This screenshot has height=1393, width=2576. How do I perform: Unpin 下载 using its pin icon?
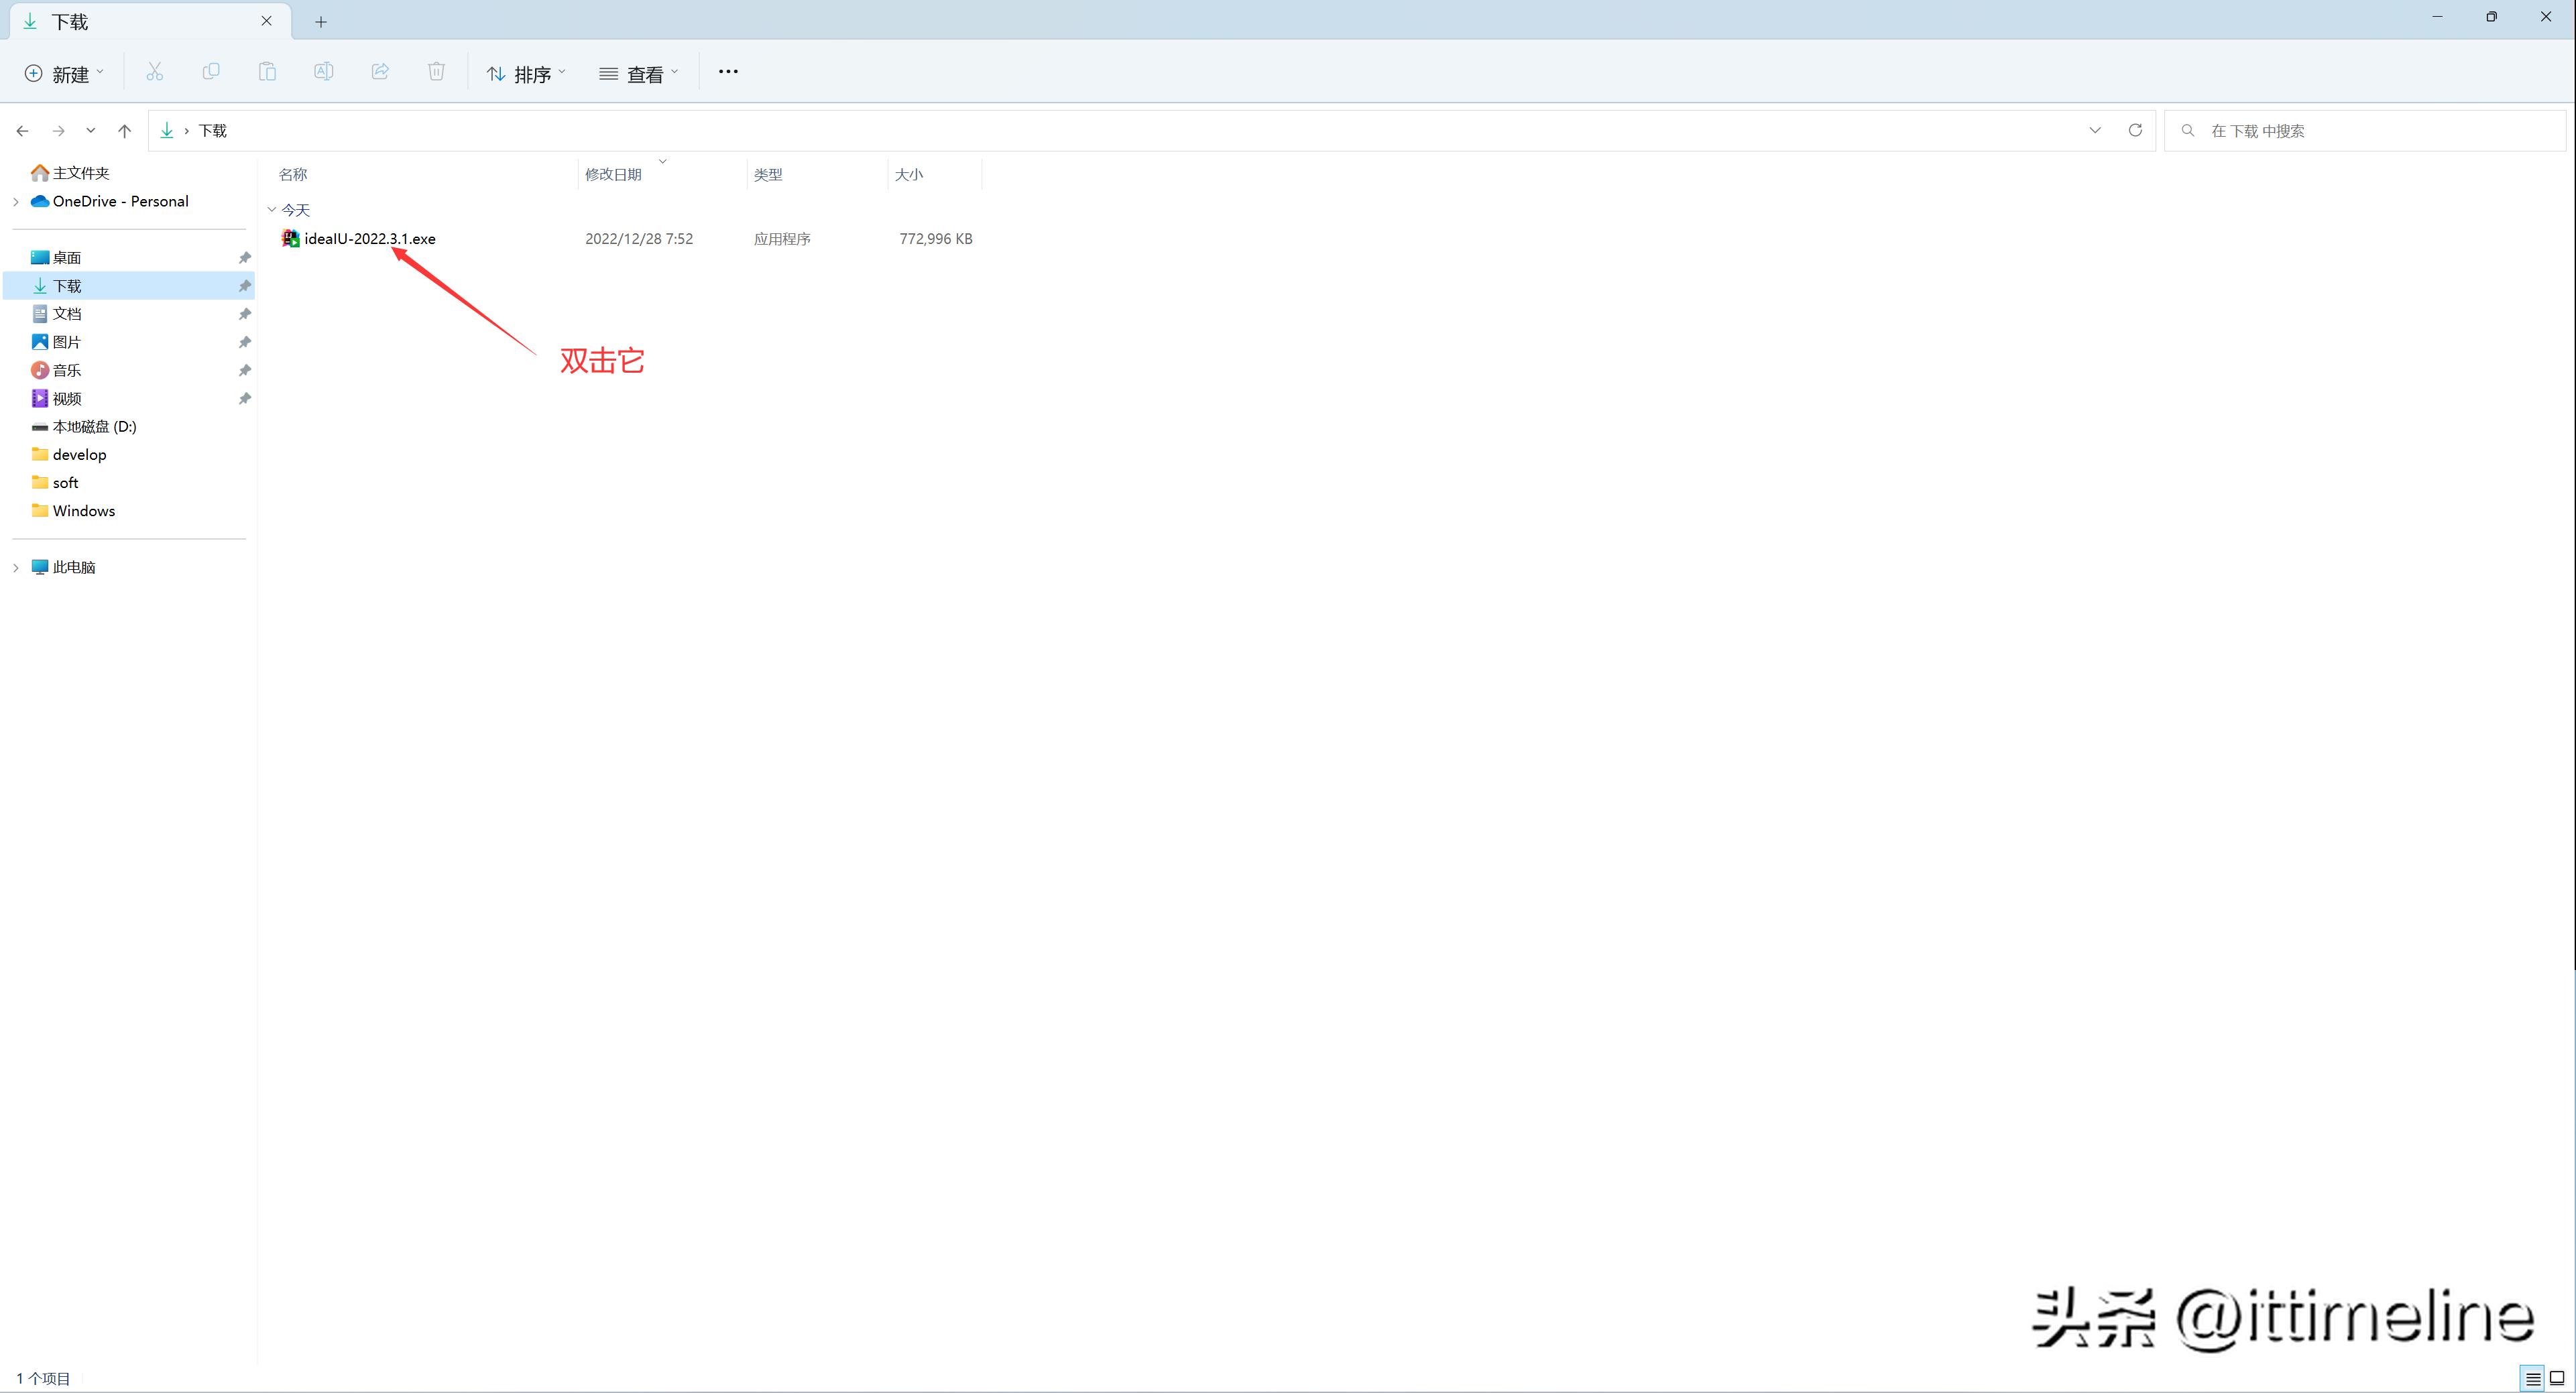click(244, 286)
